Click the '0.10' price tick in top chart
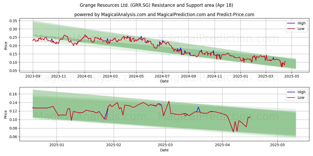Screen dimensions: 313x156 tap(13, 62)
